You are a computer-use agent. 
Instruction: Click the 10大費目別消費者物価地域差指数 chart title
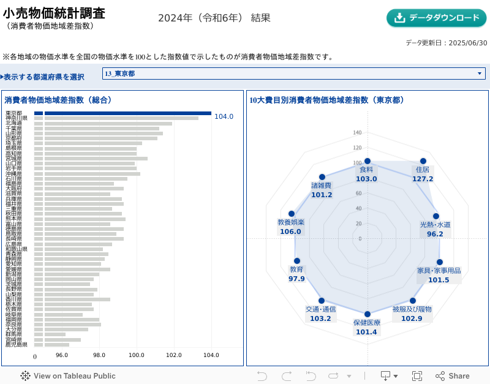tap(327, 100)
